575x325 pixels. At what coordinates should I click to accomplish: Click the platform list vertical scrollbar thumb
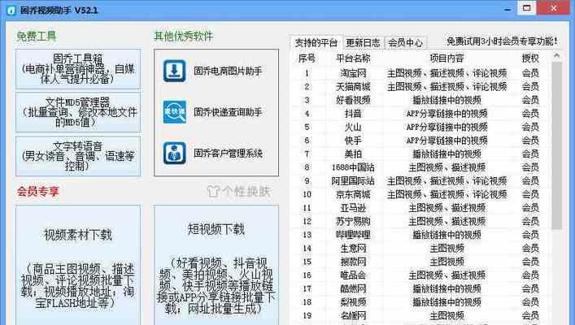[556, 145]
